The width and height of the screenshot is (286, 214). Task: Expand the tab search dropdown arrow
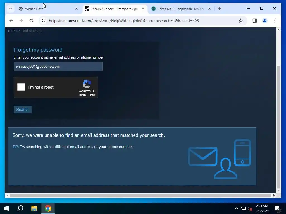pos(11,9)
